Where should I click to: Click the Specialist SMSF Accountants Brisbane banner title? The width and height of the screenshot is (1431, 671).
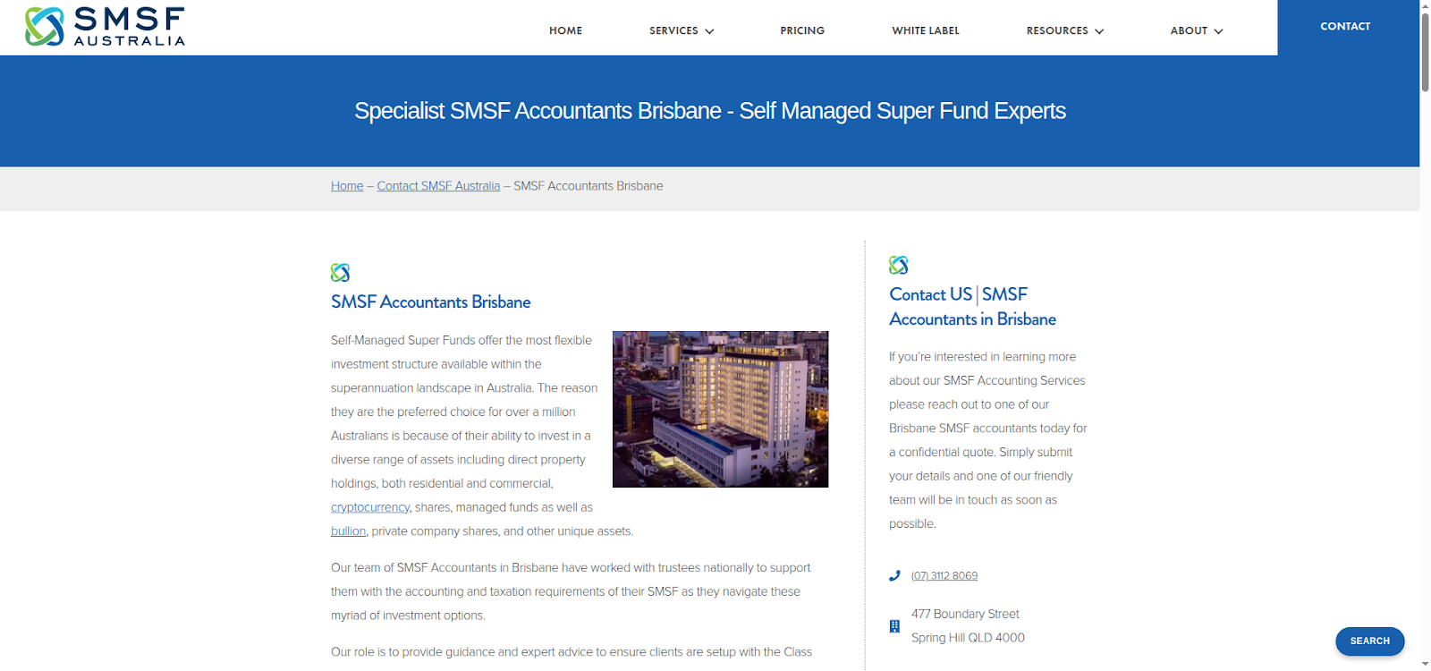(x=710, y=111)
